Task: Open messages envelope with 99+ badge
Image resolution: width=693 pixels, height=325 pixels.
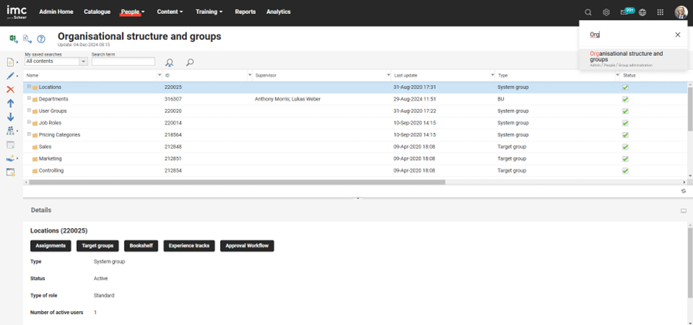Action: (x=624, y=12)
